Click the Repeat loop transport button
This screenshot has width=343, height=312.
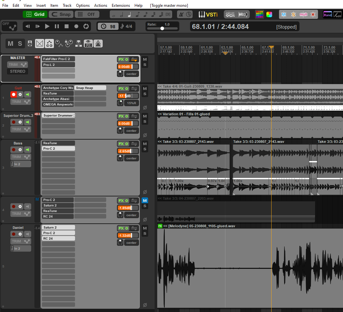tap(86, 26)
